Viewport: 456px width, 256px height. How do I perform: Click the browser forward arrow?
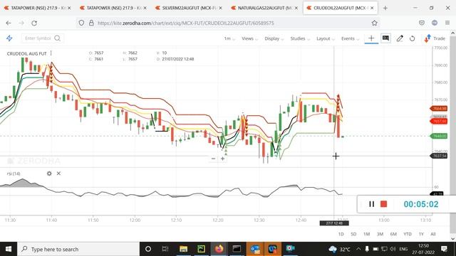(x=21, y=23)
